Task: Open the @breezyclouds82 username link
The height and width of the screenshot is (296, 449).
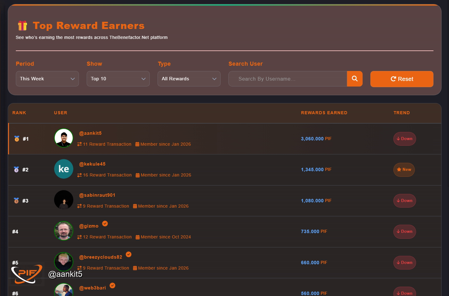Action: [101, 257]
